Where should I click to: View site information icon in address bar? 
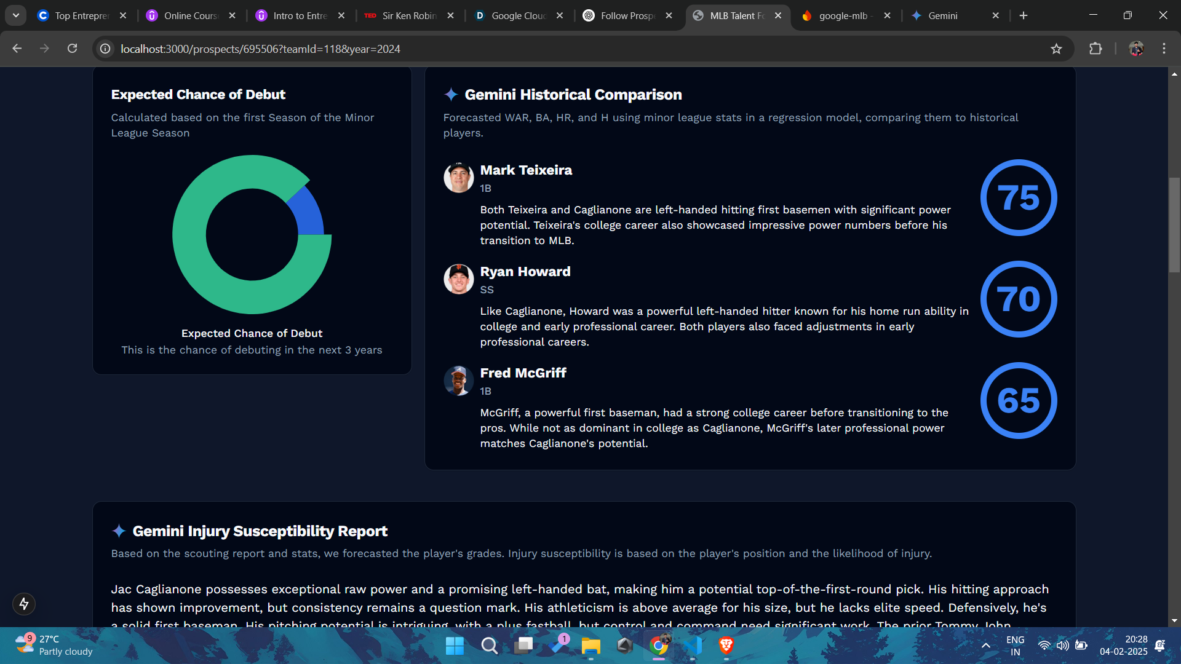pyautogui.click(x=105, y=49)
